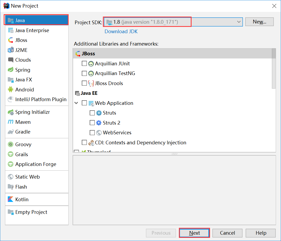Click the Grails label

coord(22,154)
